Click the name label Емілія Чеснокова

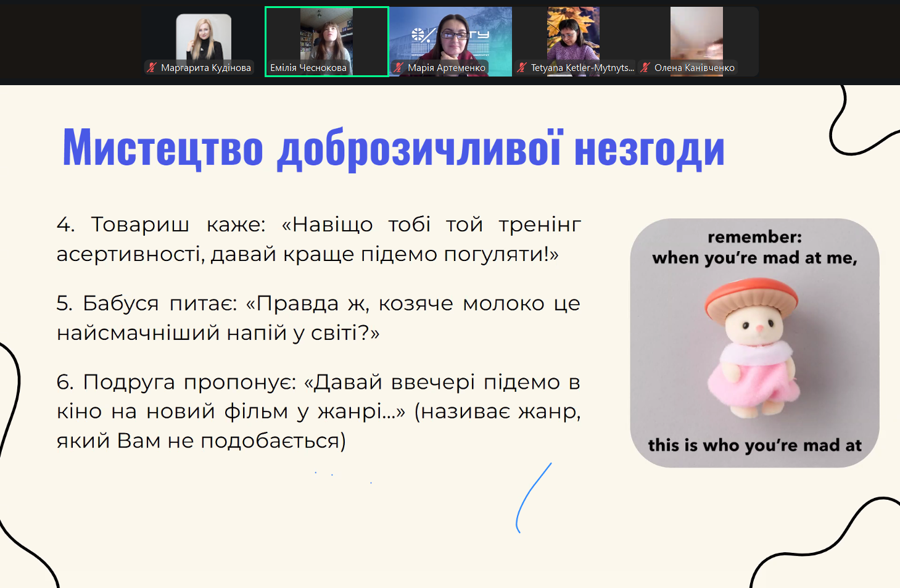point(308,68)
